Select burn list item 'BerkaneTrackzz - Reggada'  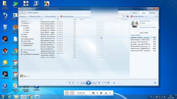click(x=143, y=48)
